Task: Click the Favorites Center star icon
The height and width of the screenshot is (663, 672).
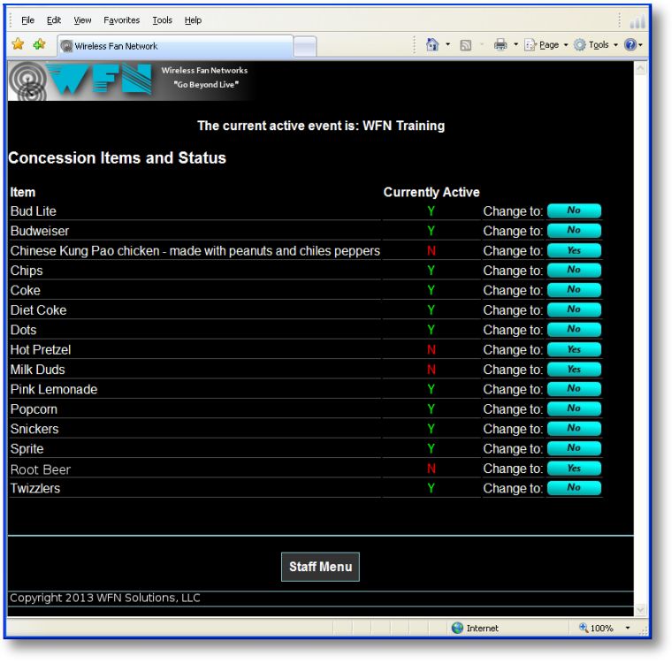Action: point(18,43)
